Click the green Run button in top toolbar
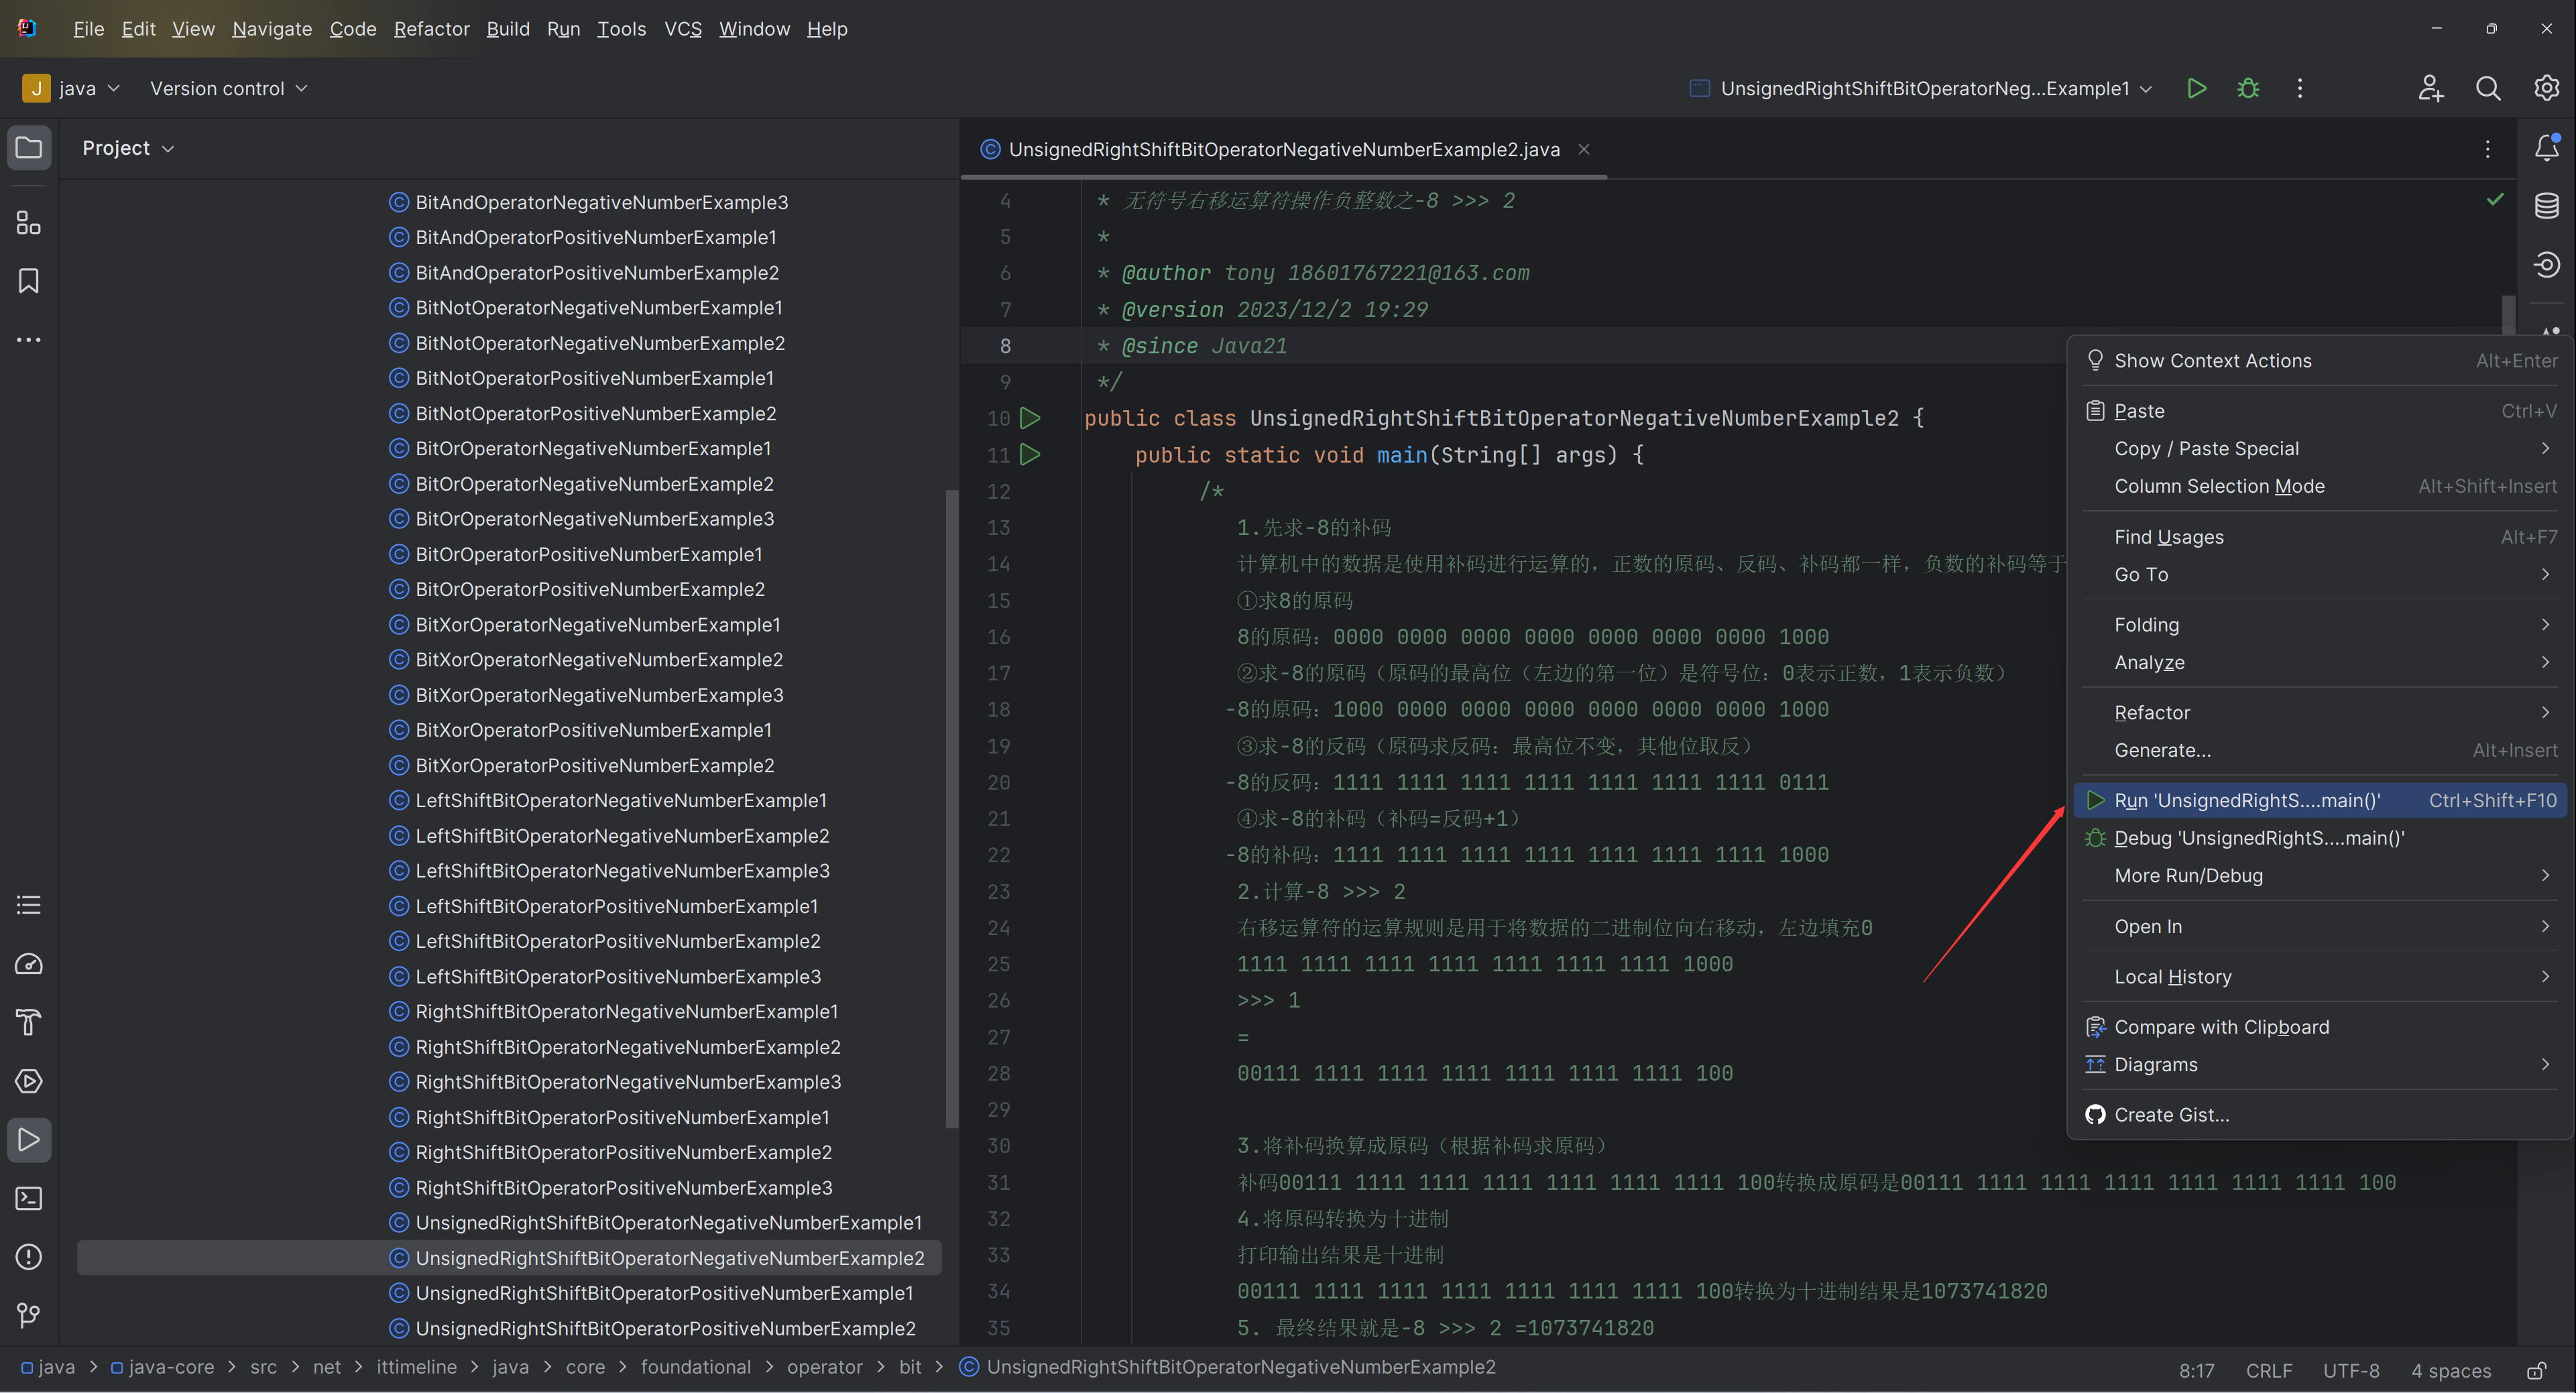The width and height of the screenshot is (2576, 1393). point(2196,88)
